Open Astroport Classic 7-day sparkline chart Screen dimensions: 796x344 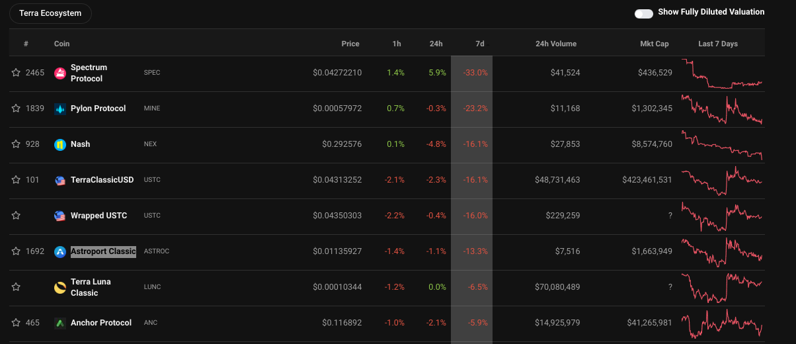tap(723, 252)
